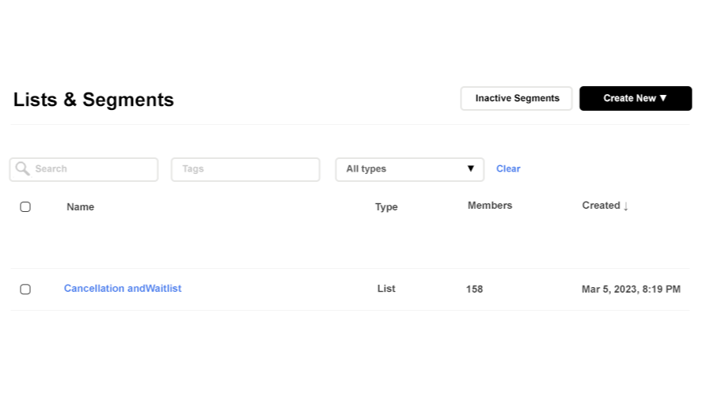The width and height of the screenshot is (702, 397).
Task: Click the Create New dropdown triangle
Action: [x=663, y=98]
